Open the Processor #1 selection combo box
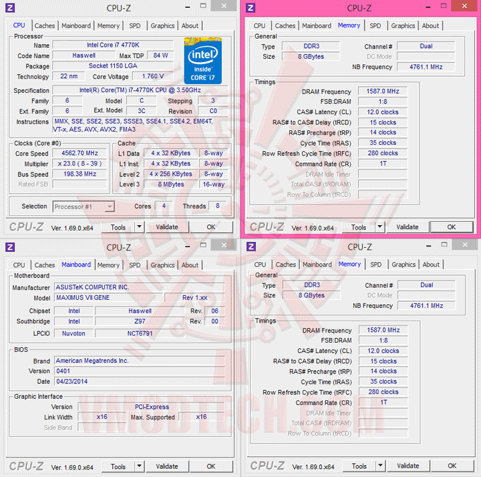 pyautogui.click(x=84, y=206)
